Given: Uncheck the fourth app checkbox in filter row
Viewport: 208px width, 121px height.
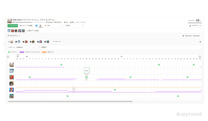Looking at the screenshot, I should point(31,42).
